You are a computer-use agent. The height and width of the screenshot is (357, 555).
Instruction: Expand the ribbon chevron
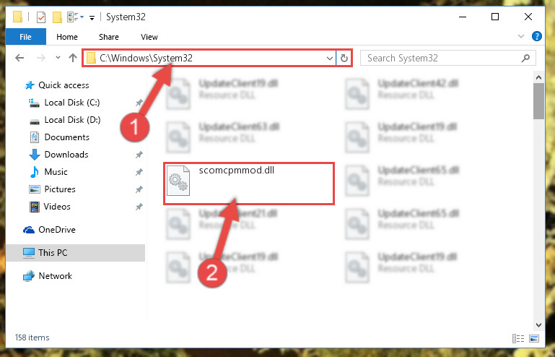(x=521, y=36)
